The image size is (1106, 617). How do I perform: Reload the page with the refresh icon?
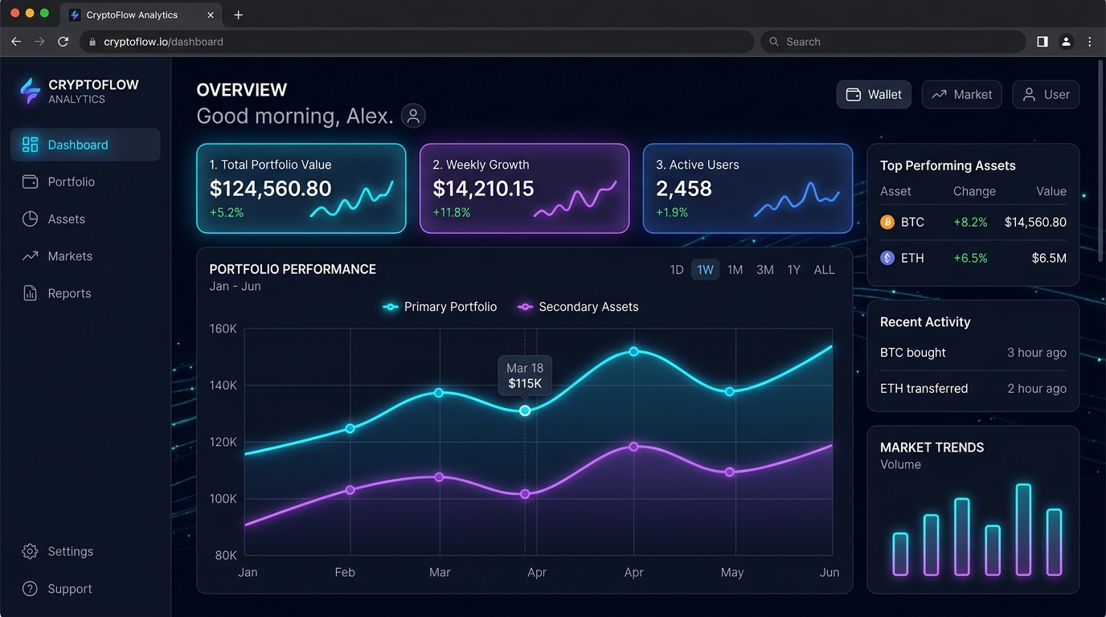63,42
